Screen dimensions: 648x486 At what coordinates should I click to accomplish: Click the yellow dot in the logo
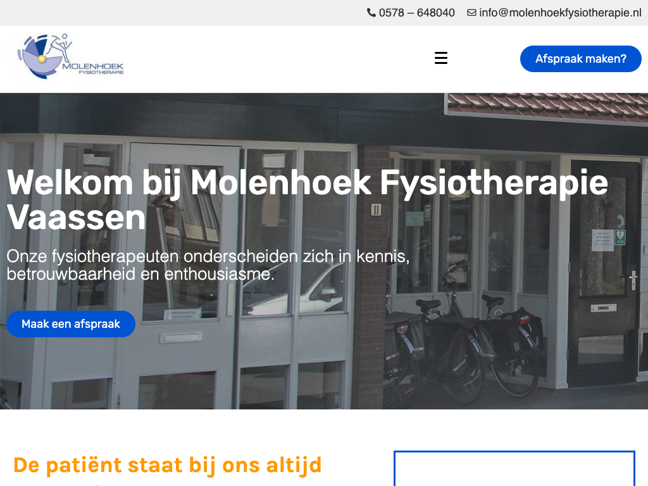point(42,59)
